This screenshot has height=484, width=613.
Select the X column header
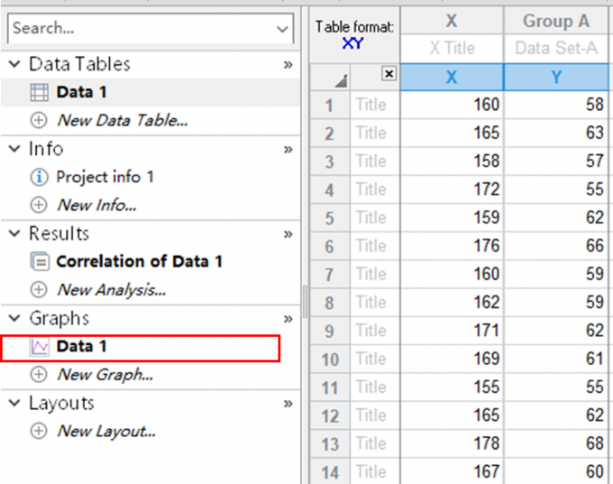[x=451, y=22]
